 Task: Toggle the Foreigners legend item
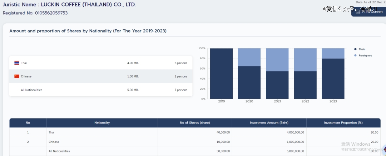363,56
